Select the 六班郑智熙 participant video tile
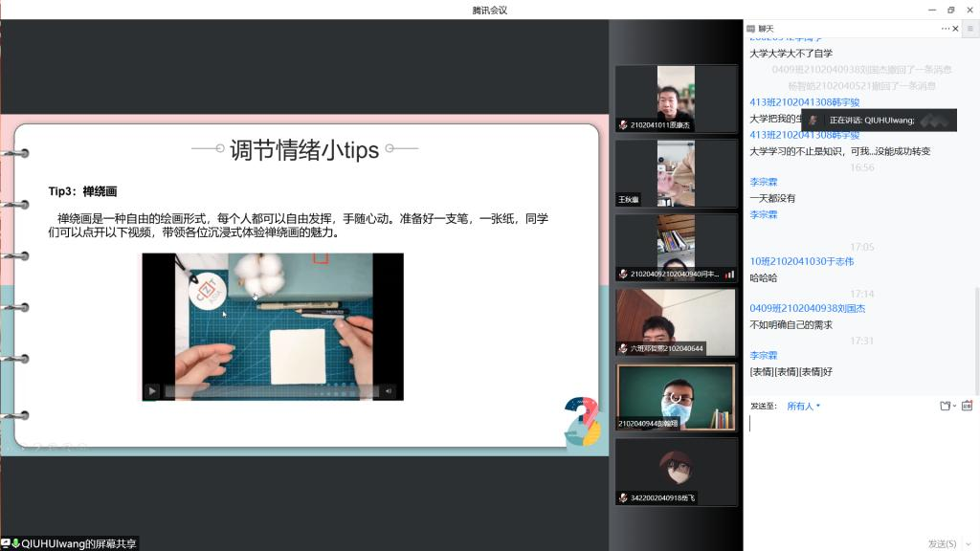This screenshot has width=980, height=551. tap(676, 321)
